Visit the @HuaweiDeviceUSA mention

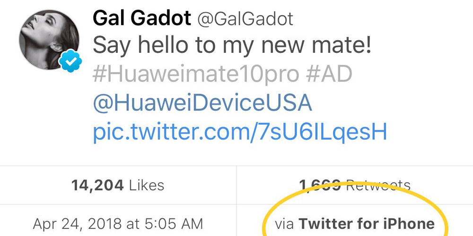point(202,103)
